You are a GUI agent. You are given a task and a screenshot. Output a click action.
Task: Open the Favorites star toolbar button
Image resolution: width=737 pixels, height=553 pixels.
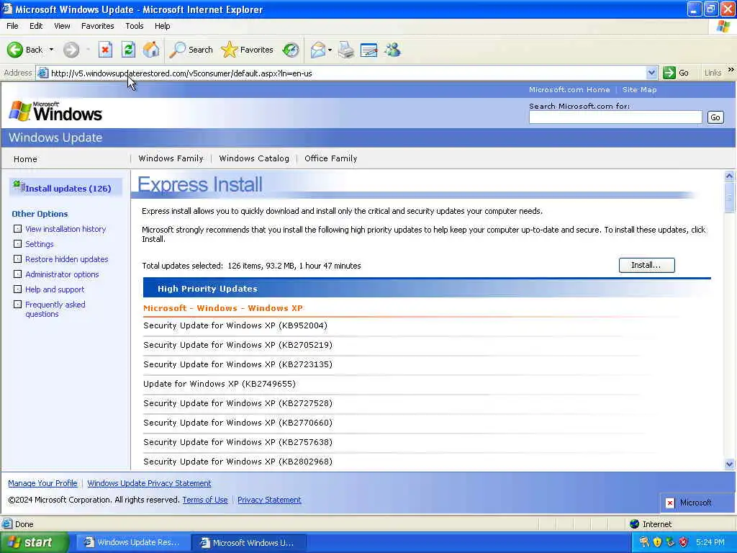[248, 50]
